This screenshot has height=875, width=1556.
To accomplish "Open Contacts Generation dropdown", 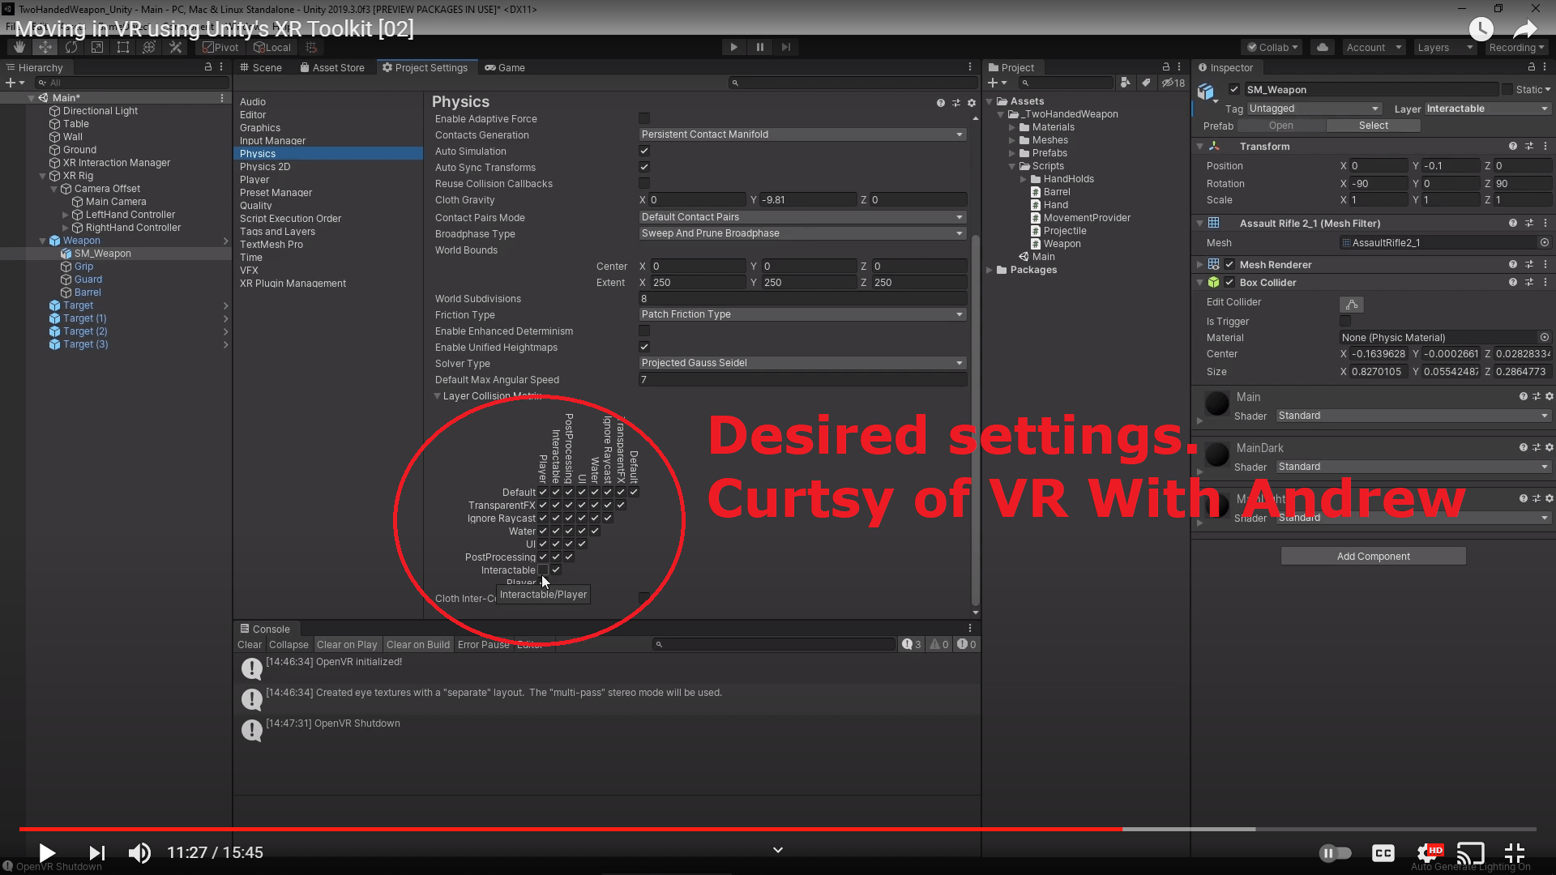I will point(802,134).
